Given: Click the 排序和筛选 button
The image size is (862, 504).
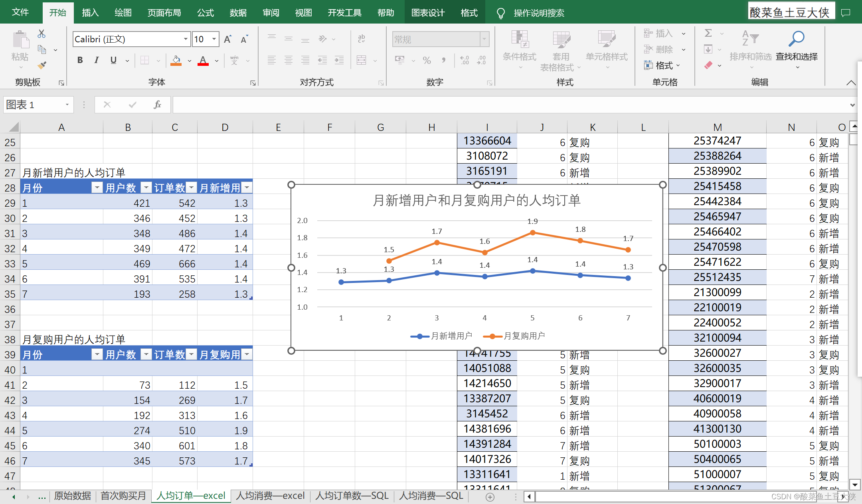Looking at the screenshot, I should click(750, 57).
